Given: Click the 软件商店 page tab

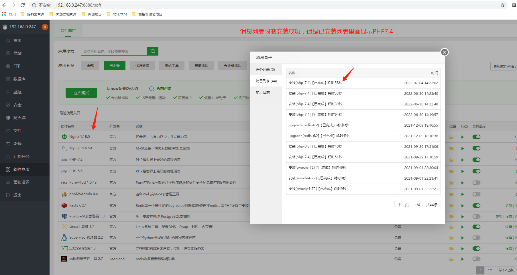Looking at the screenshot, I should 68,31.
